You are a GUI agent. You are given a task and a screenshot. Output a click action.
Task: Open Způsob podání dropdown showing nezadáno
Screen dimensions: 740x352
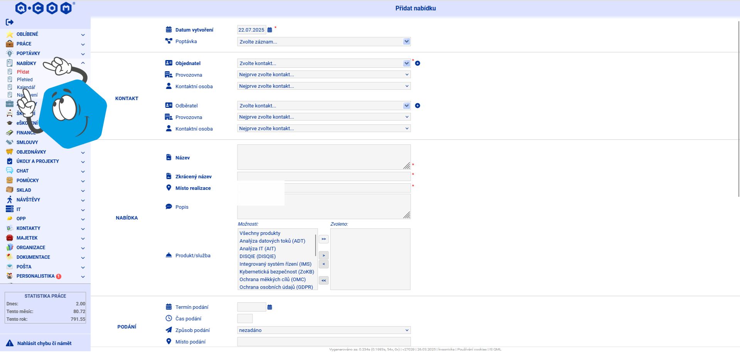[324, 330]
